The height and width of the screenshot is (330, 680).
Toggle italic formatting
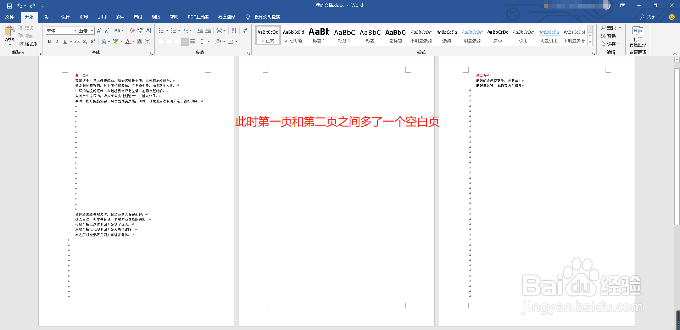pyautogui.click(x=57, y=41)
